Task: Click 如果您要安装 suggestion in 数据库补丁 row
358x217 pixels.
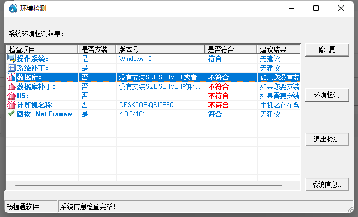Action: click(x=280, y=86)
